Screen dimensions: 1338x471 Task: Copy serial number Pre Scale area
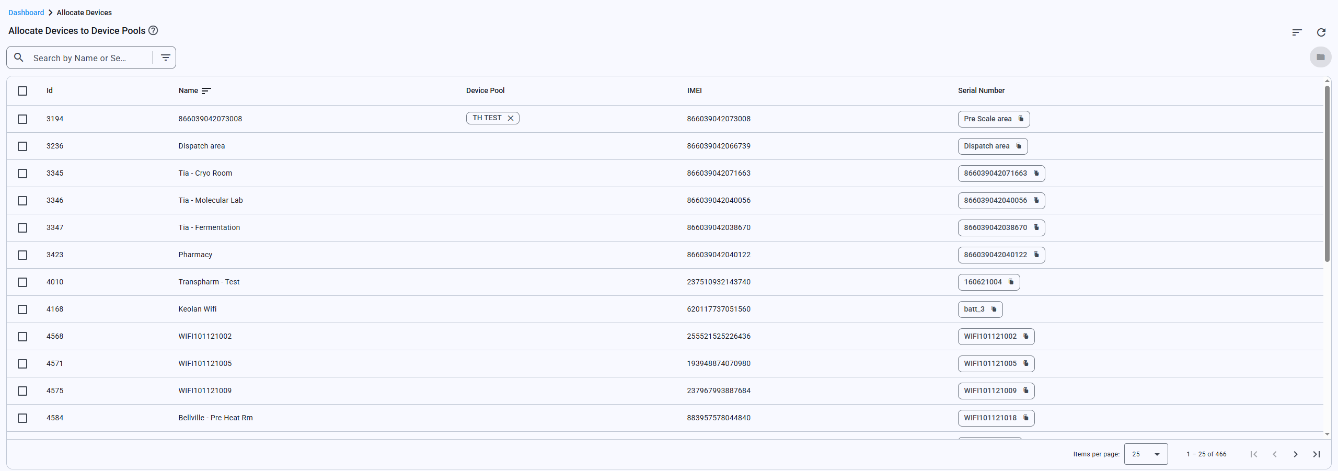(x=1021, y=119)
